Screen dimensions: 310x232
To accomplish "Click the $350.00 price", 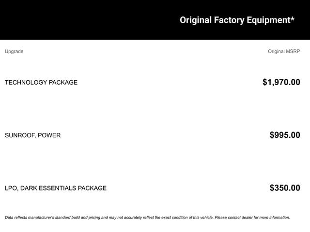I will tap(285, 188).
